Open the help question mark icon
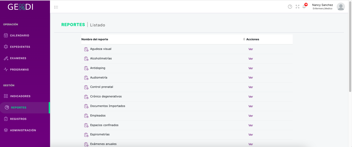 [290, 7]
